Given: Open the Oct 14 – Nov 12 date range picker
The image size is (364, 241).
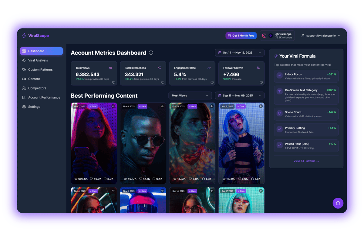Looking at the screenshot, I should [x=239, y=52].
